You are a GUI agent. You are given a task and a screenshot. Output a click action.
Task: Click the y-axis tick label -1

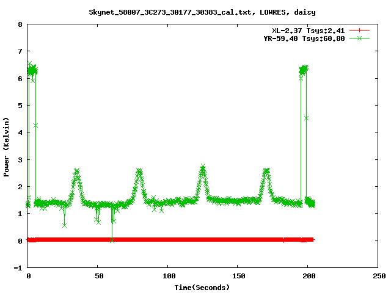click(18, 268)
